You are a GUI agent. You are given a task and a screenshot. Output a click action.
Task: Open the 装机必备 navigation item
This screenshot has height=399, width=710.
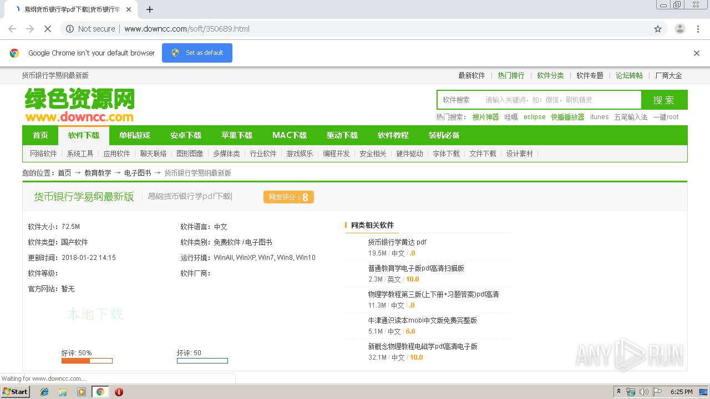click(444, 135)
